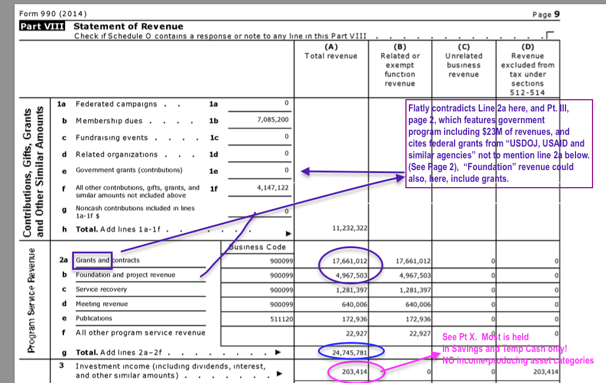
Task: Click the purple-circled 17,661,012 total revenue value
Action: [350, 260]
